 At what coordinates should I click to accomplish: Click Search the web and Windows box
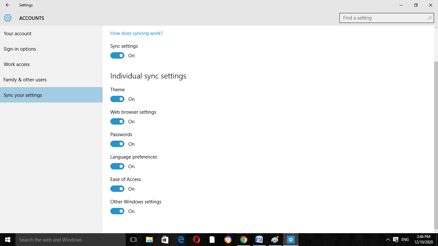(71, 240)
